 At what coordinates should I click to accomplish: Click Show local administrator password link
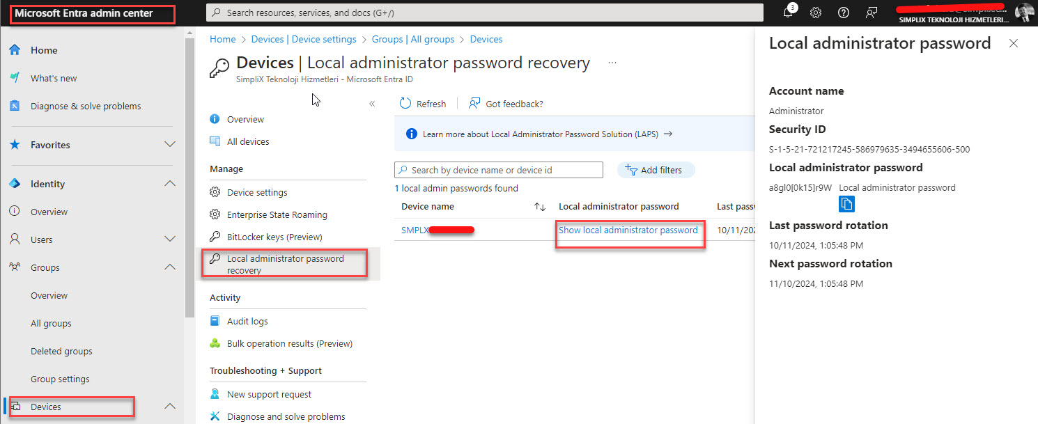(x=628, y=230)
